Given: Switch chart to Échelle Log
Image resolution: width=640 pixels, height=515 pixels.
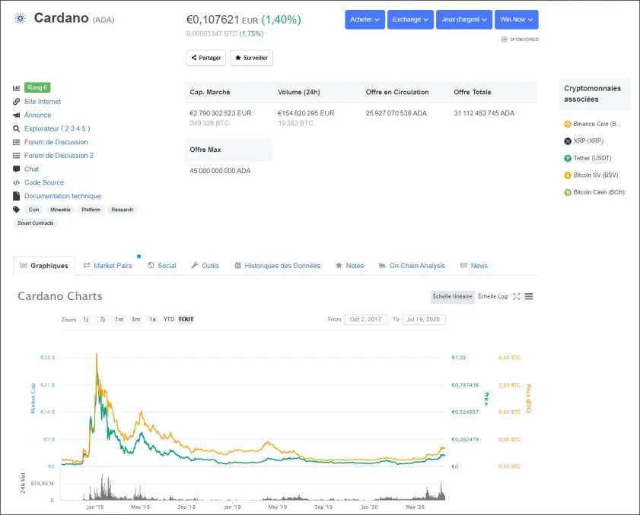Looking at the screenshot, I should pyautogui.click(x=492, y=296).
